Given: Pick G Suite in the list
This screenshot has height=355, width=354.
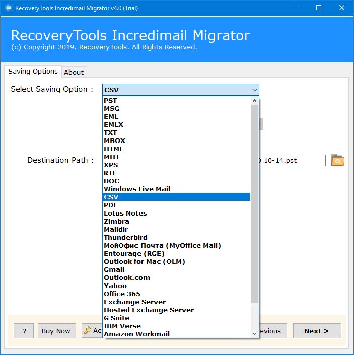Looking at the screenshot, I should tap(176, 318).
